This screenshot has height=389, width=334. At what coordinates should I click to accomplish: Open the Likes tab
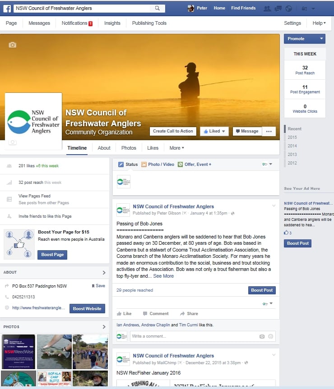[x=153, y=148]
